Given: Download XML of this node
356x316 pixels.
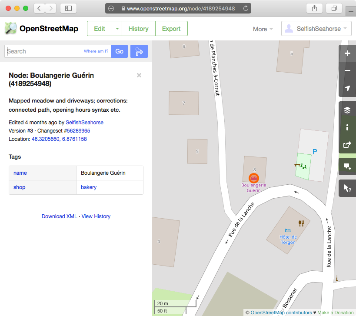Looking at the screenshot, I should 60,216.
